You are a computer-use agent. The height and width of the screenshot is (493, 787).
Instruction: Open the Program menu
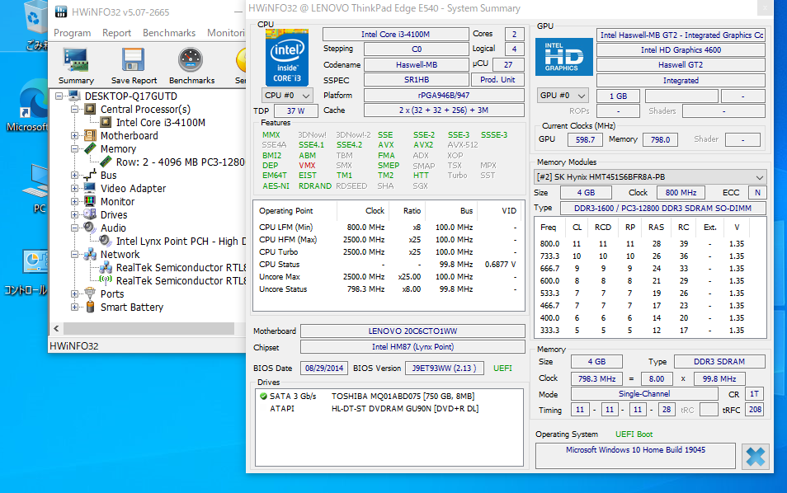point(72,33)
